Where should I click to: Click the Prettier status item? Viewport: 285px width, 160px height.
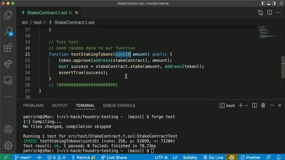(x=250, y=157)
